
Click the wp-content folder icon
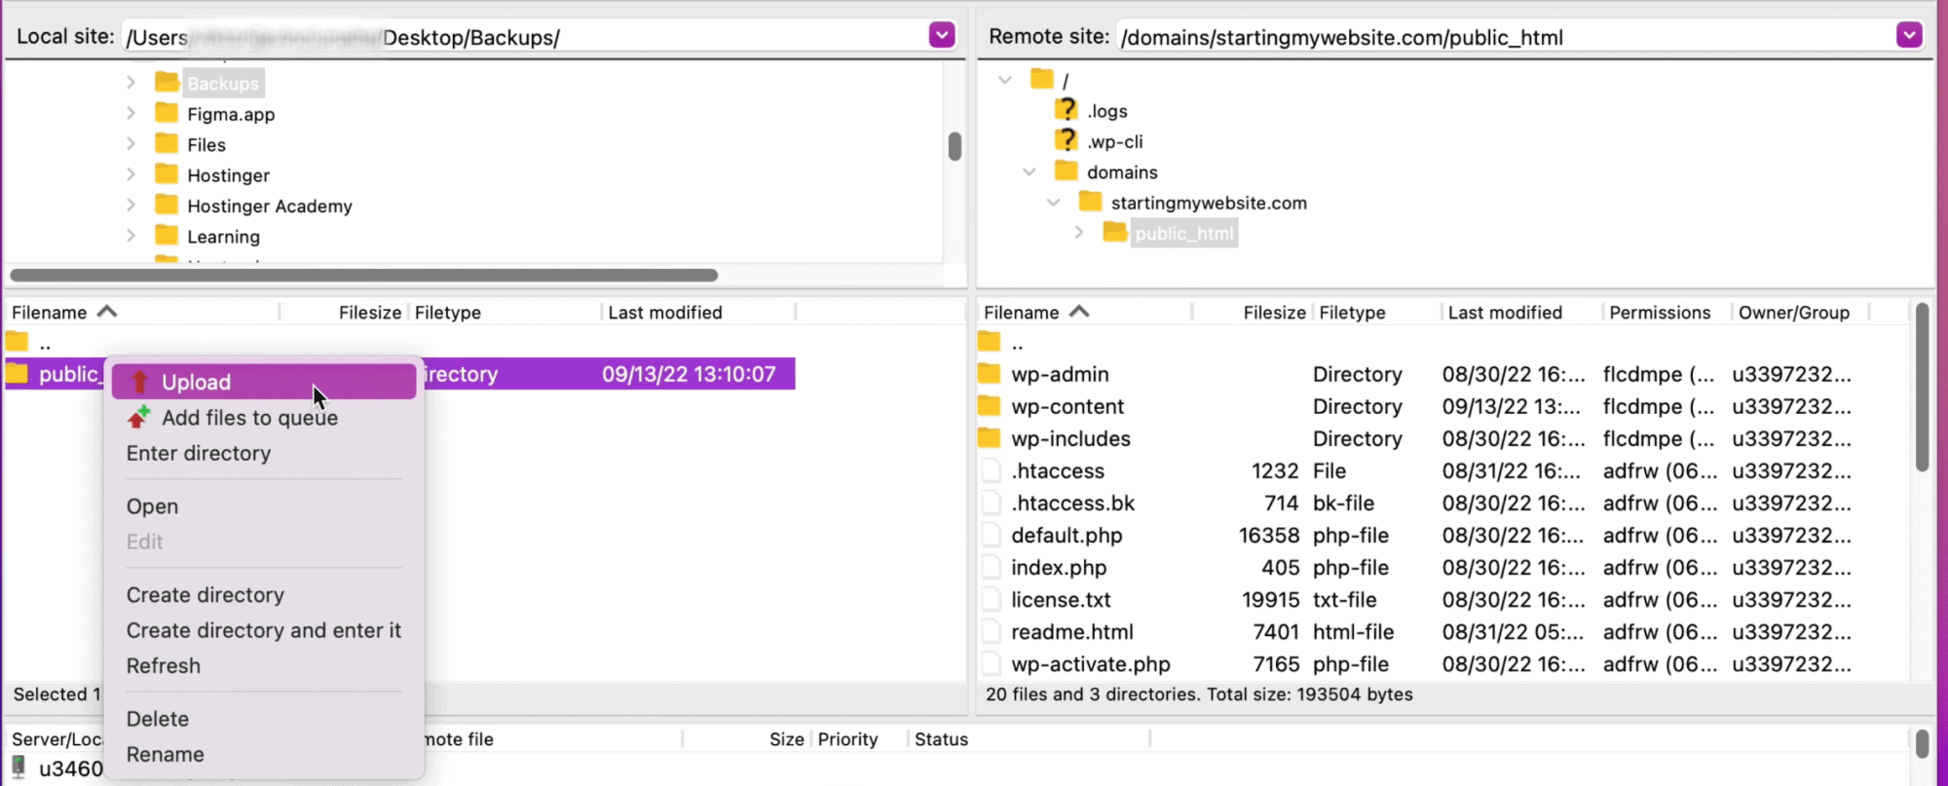tap(990, 406)
